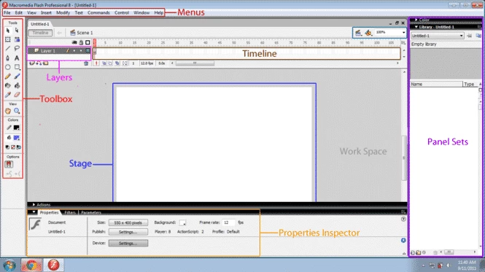The width and height of the screenshot is (485, 272).
Task: Select the Oval tool
Action: pos(8,67)
